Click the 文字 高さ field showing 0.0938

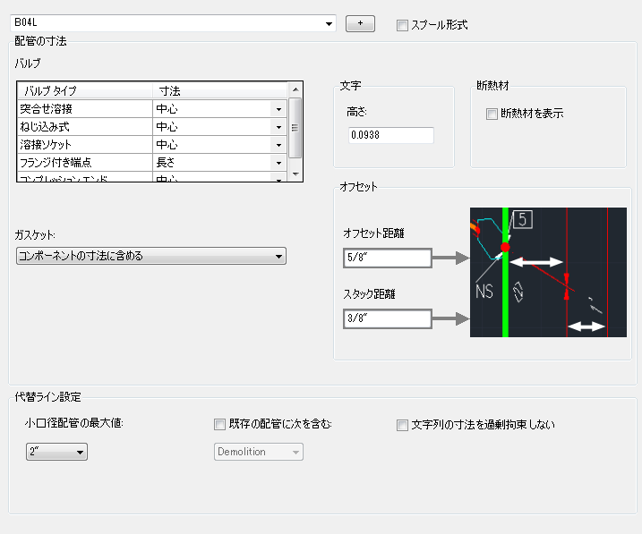(391, 135)
